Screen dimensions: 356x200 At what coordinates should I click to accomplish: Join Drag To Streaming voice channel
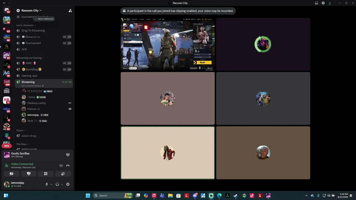pos(44,31)
